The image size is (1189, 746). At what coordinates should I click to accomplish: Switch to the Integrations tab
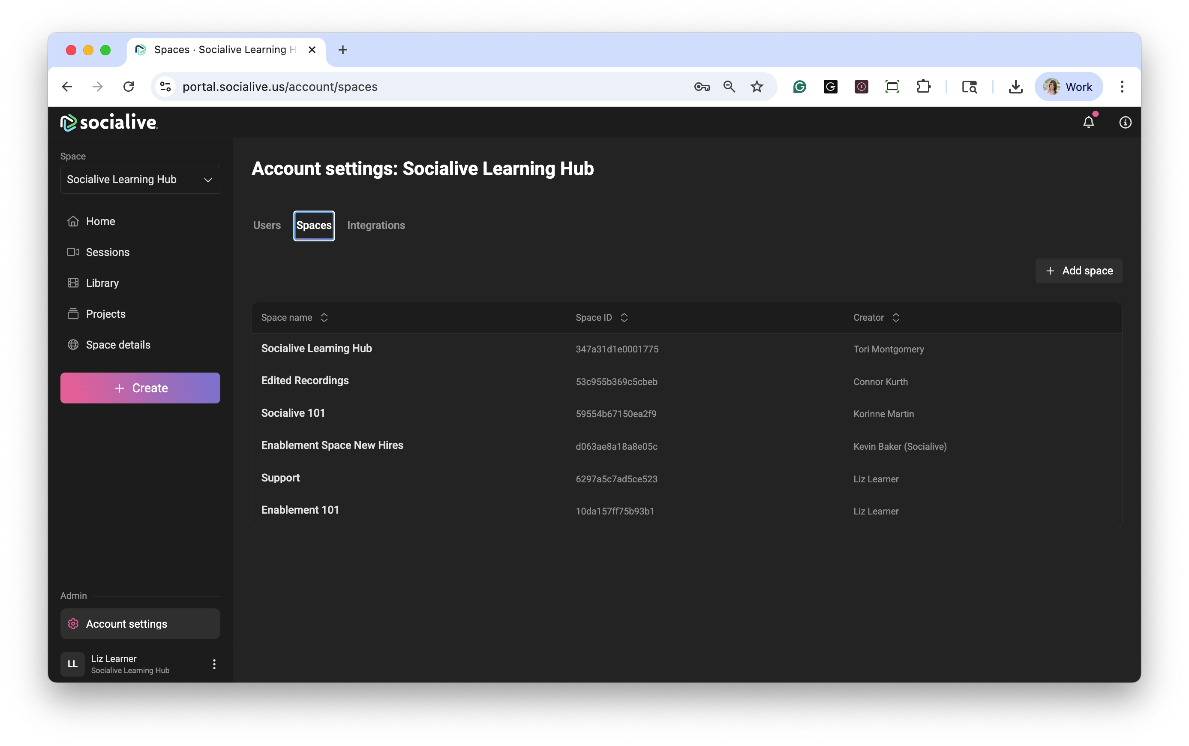pos(376,226)
